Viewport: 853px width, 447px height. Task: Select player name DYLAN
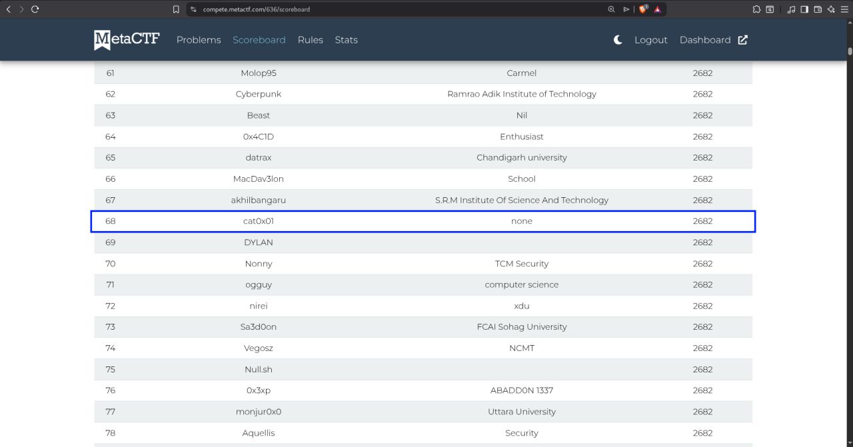coord(259,242)
